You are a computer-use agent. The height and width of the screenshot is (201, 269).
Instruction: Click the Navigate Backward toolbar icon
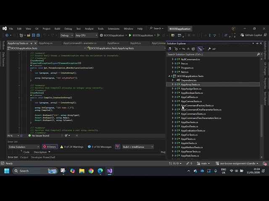coord(7,35)
